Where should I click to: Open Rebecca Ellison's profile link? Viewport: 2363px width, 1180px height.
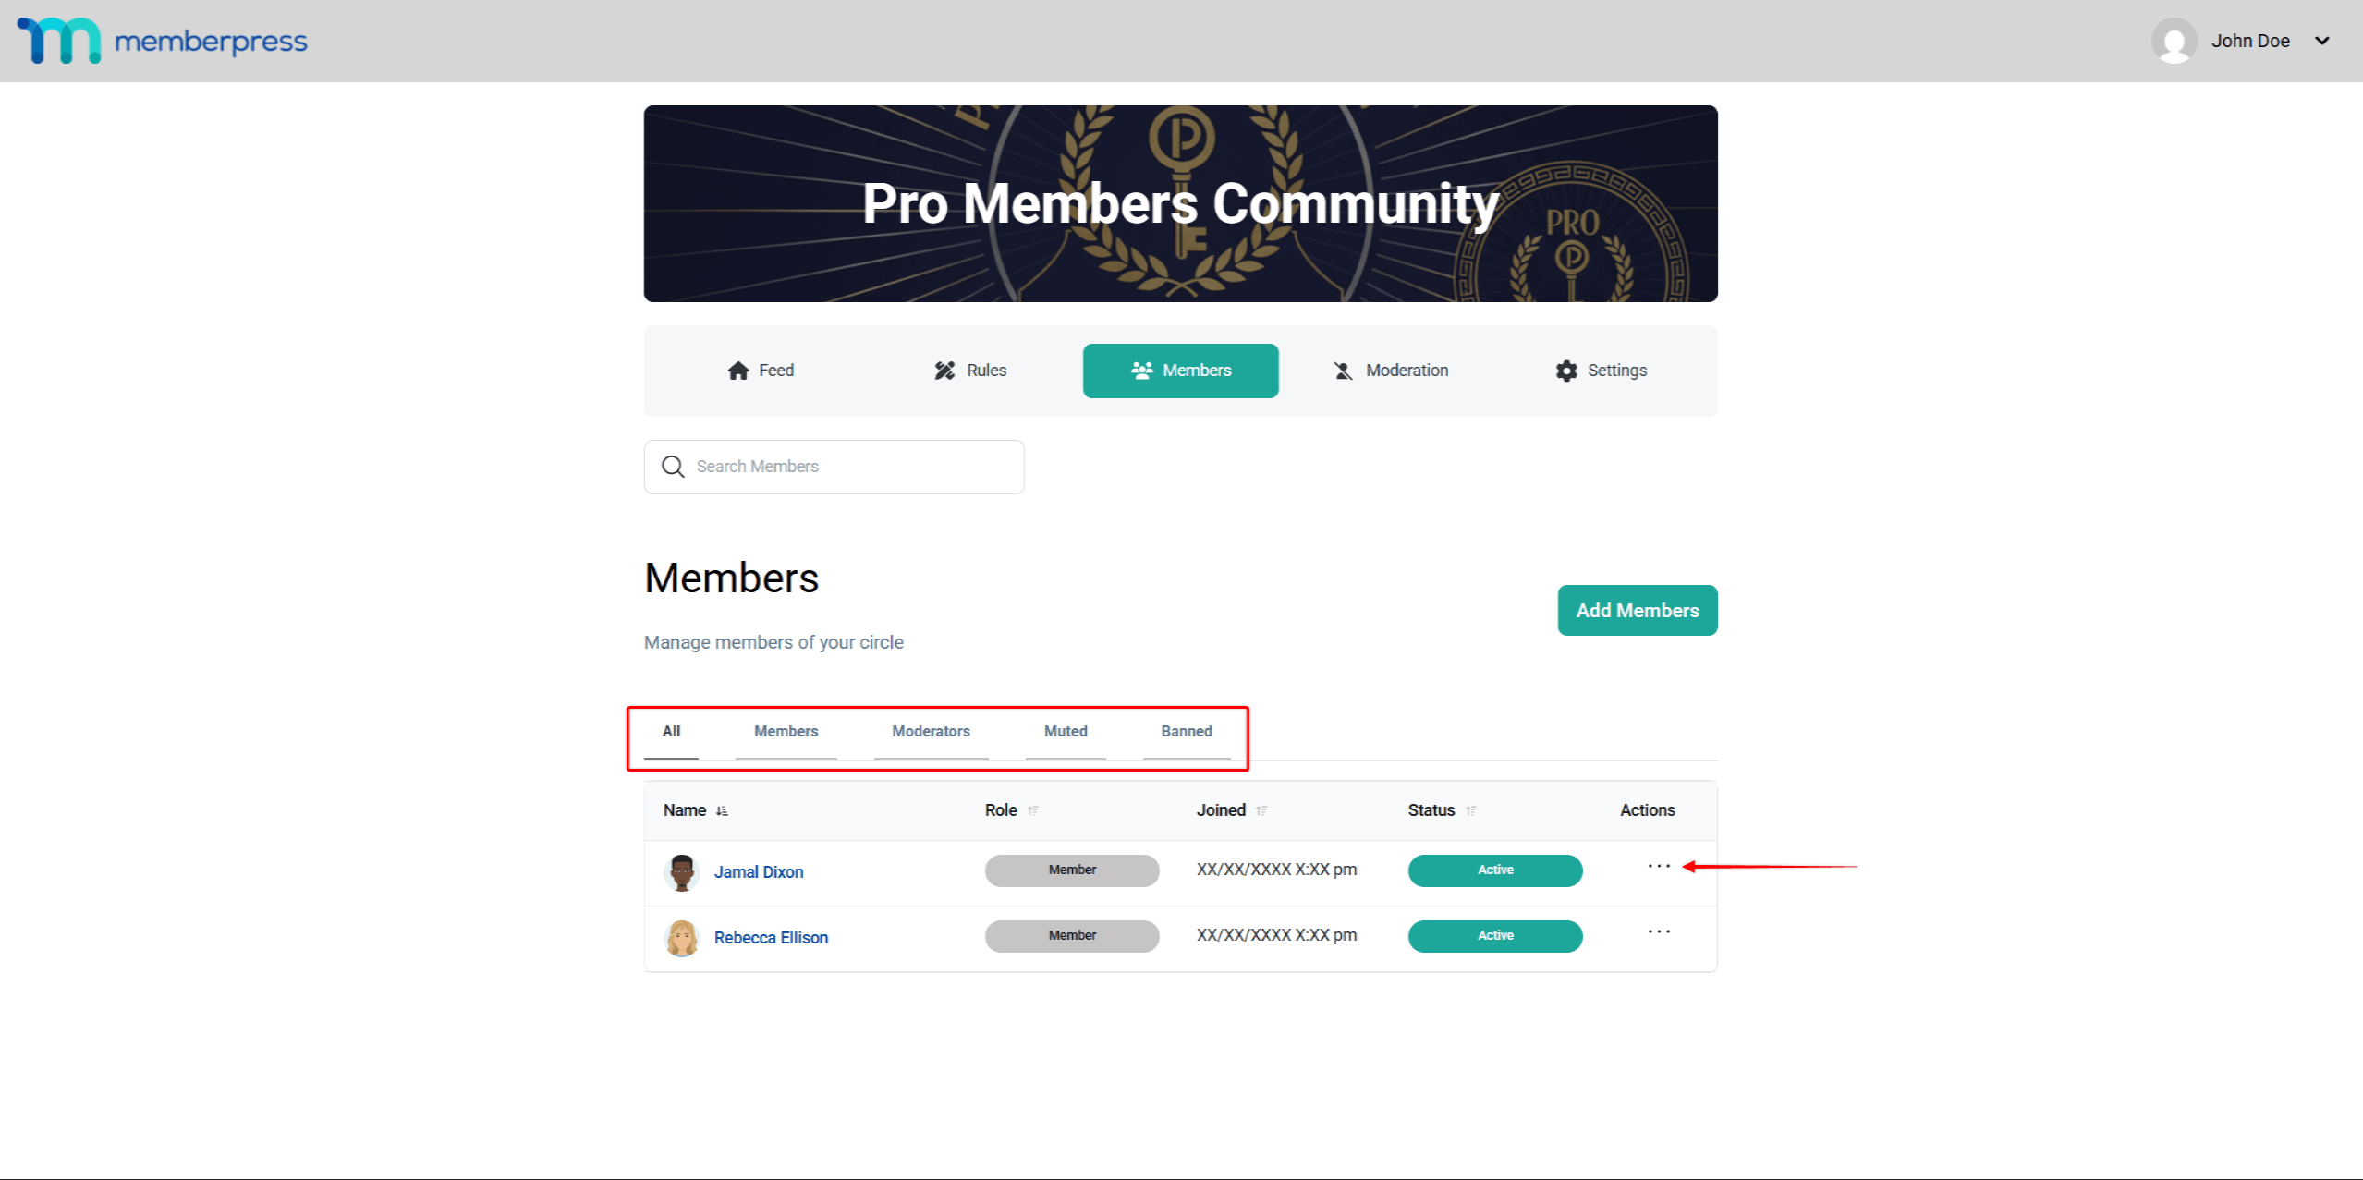(771, 938)
